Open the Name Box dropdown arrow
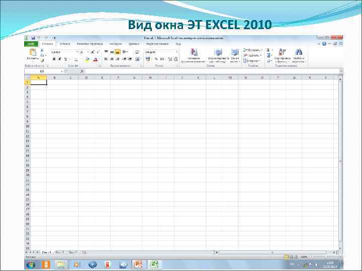 pyautogui.click(x=61, y=71)
